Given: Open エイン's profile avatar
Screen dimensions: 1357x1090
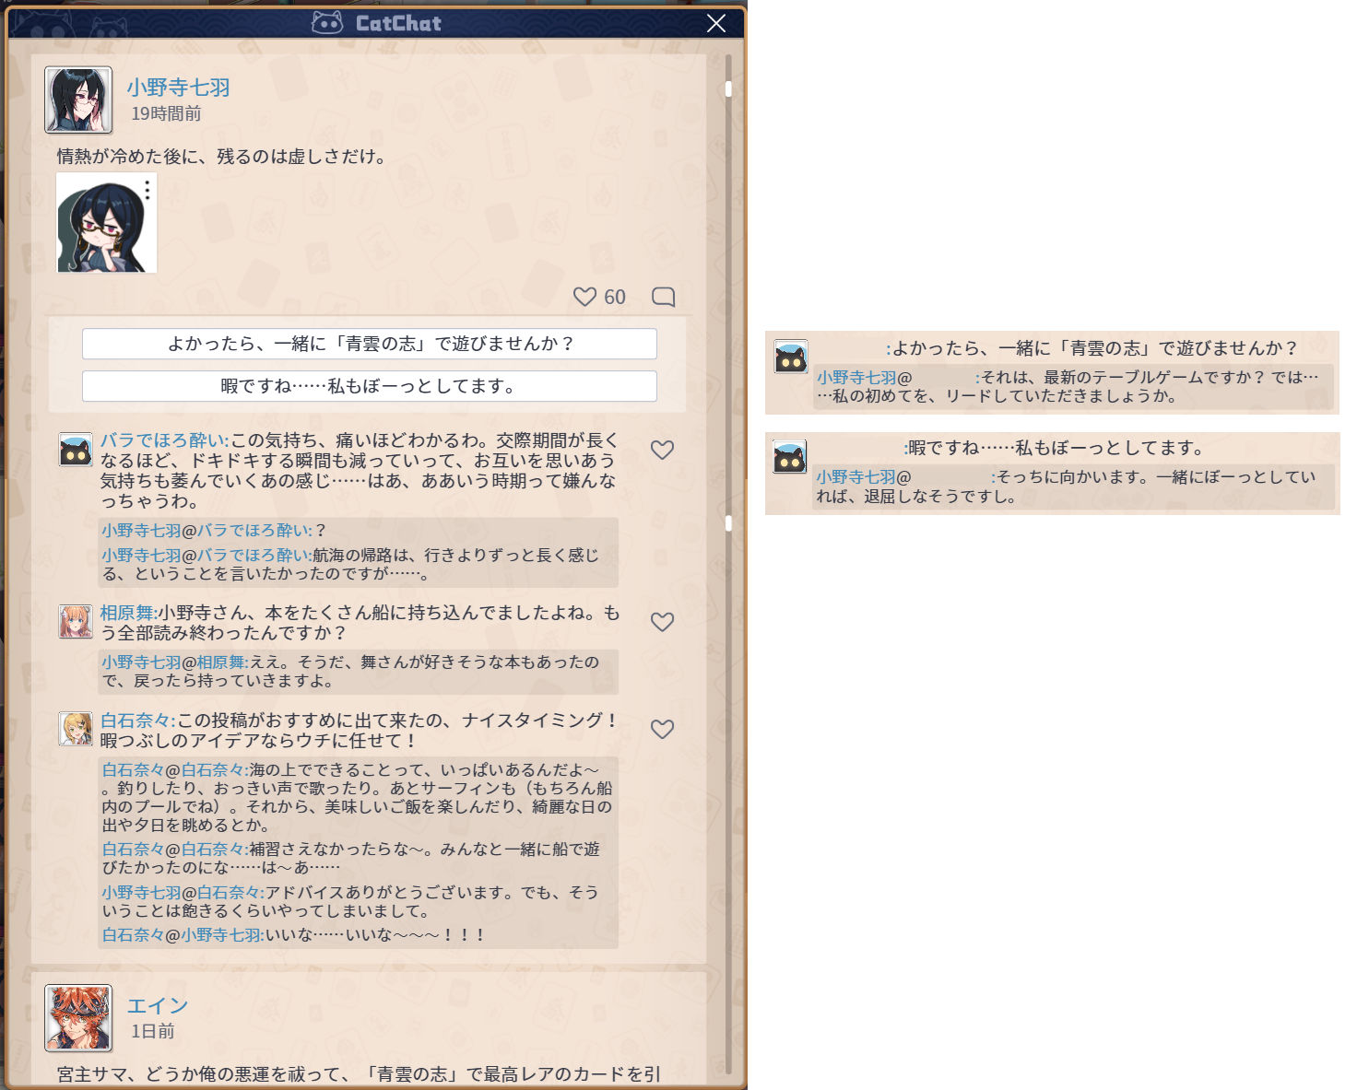Looking at the screenshot, I should [x=78, y=1018].
